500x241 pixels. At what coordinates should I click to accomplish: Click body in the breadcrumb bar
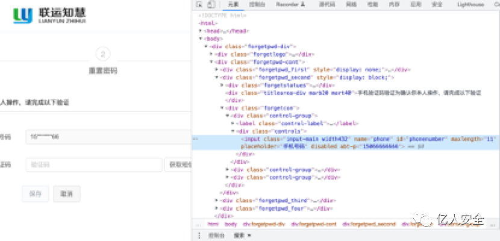231,224
